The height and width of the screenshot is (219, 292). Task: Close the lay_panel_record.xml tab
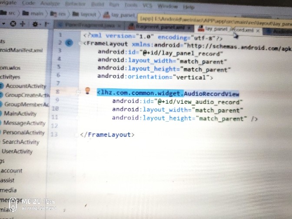258,30
